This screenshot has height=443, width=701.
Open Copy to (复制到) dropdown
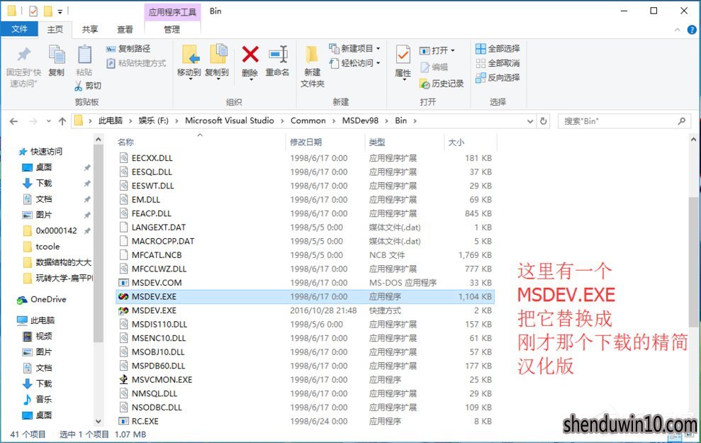pyautogui.click(x=218, y=79)
